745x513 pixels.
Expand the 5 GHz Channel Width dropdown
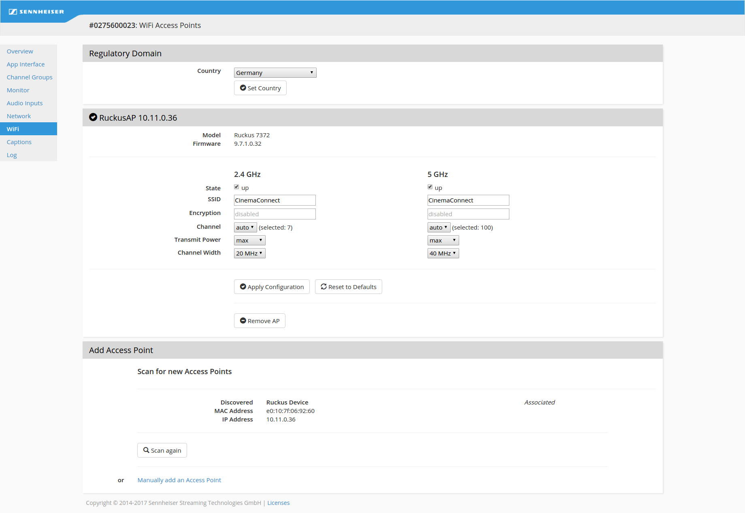tap(443, 253)
